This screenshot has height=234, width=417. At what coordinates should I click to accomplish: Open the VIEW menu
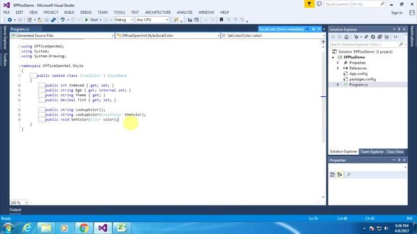[x=33, y=12]
